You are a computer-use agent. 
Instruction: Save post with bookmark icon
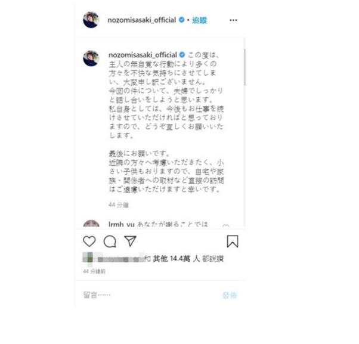tap(233, 241)
